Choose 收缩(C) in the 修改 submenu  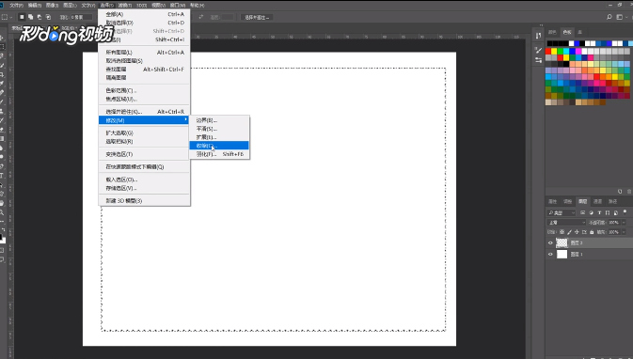(219, 146)
